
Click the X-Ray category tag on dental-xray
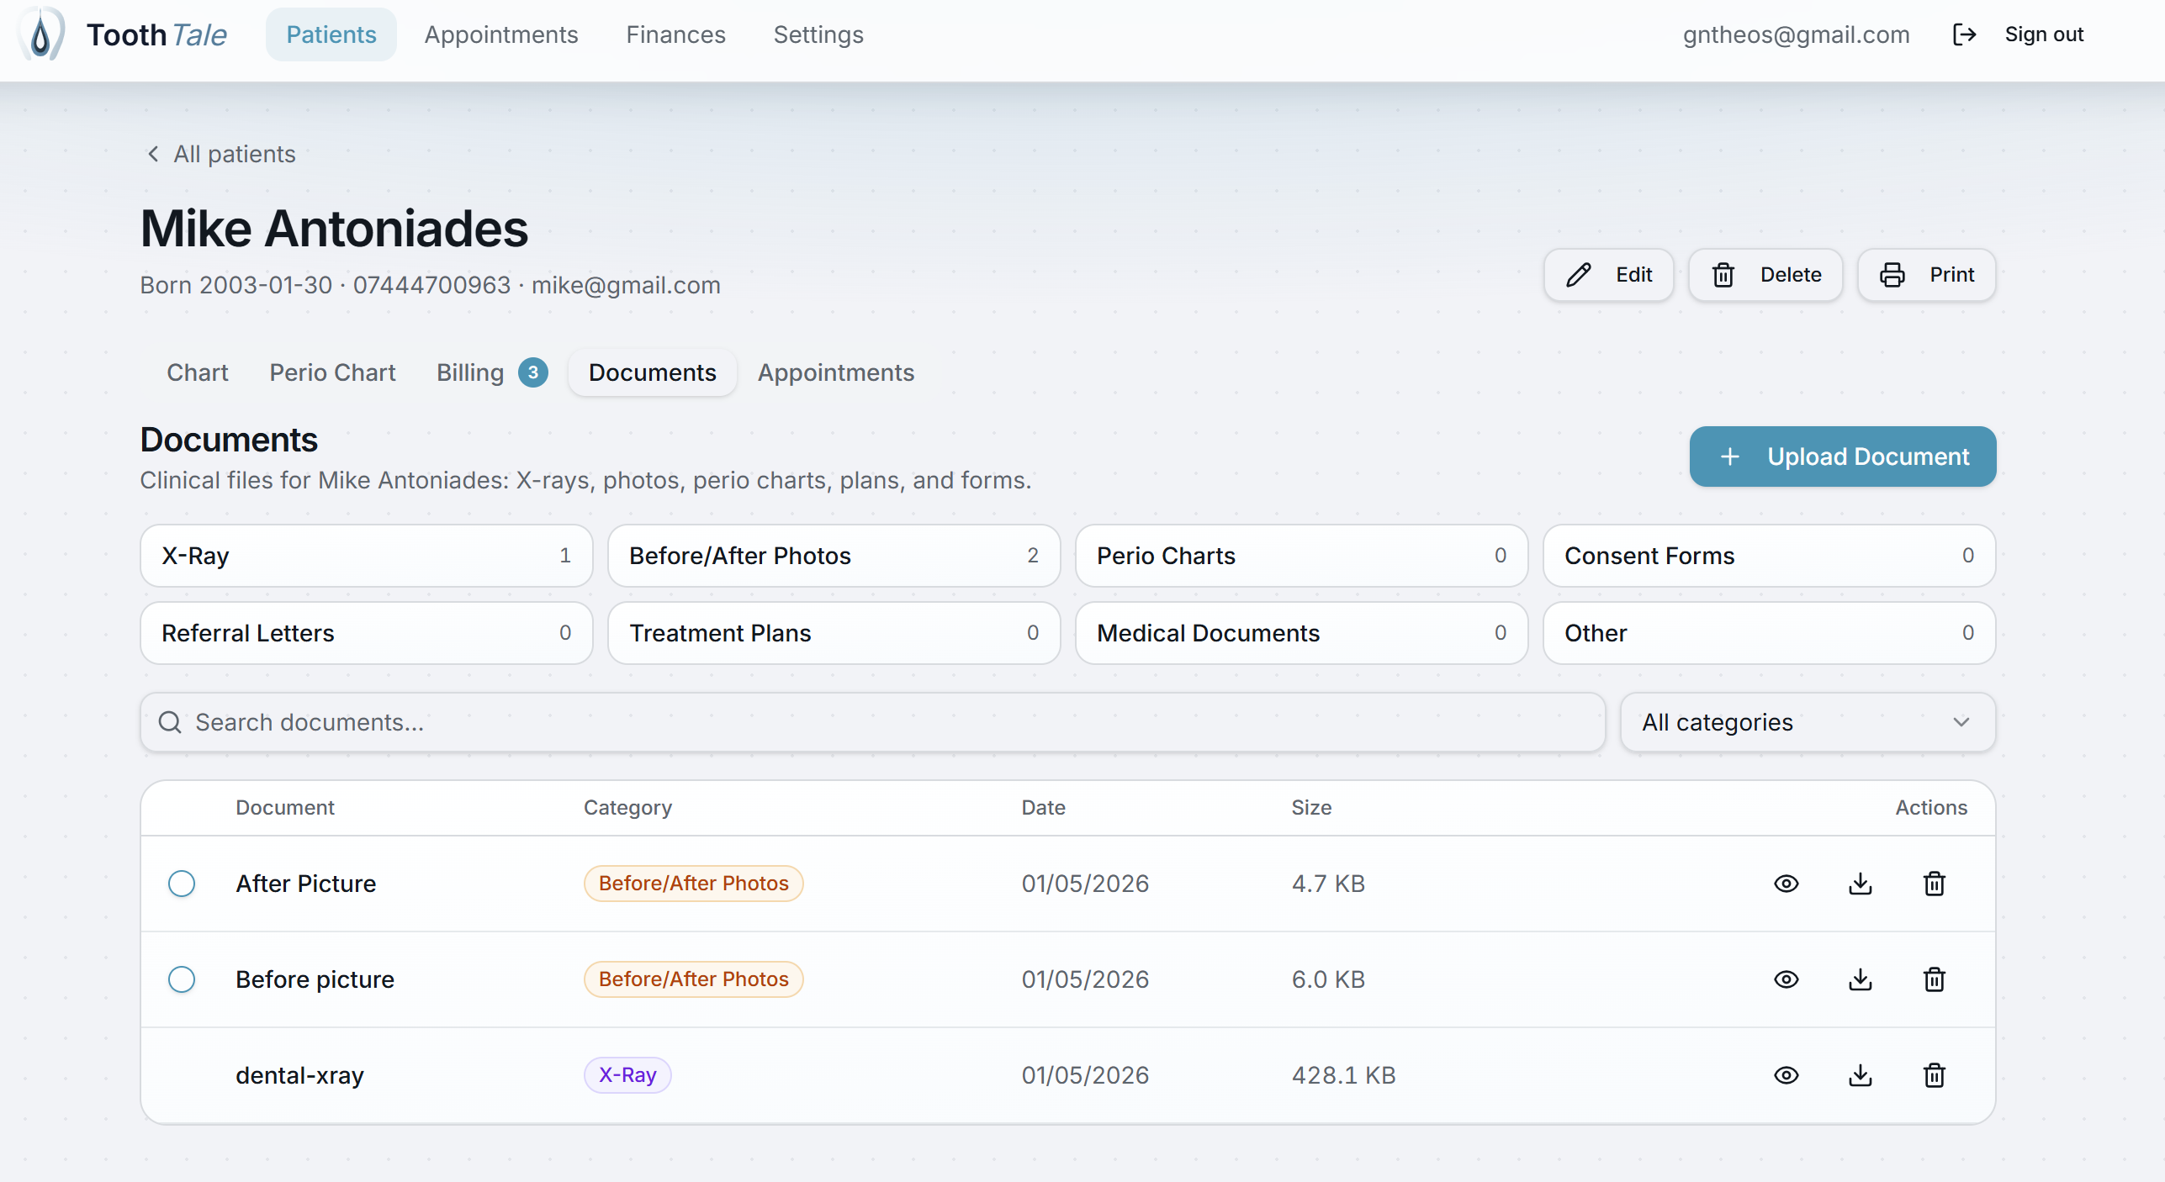(627, 1075)
